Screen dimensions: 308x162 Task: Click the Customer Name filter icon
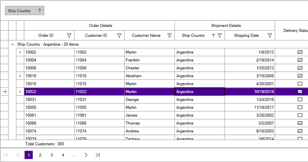169,35
